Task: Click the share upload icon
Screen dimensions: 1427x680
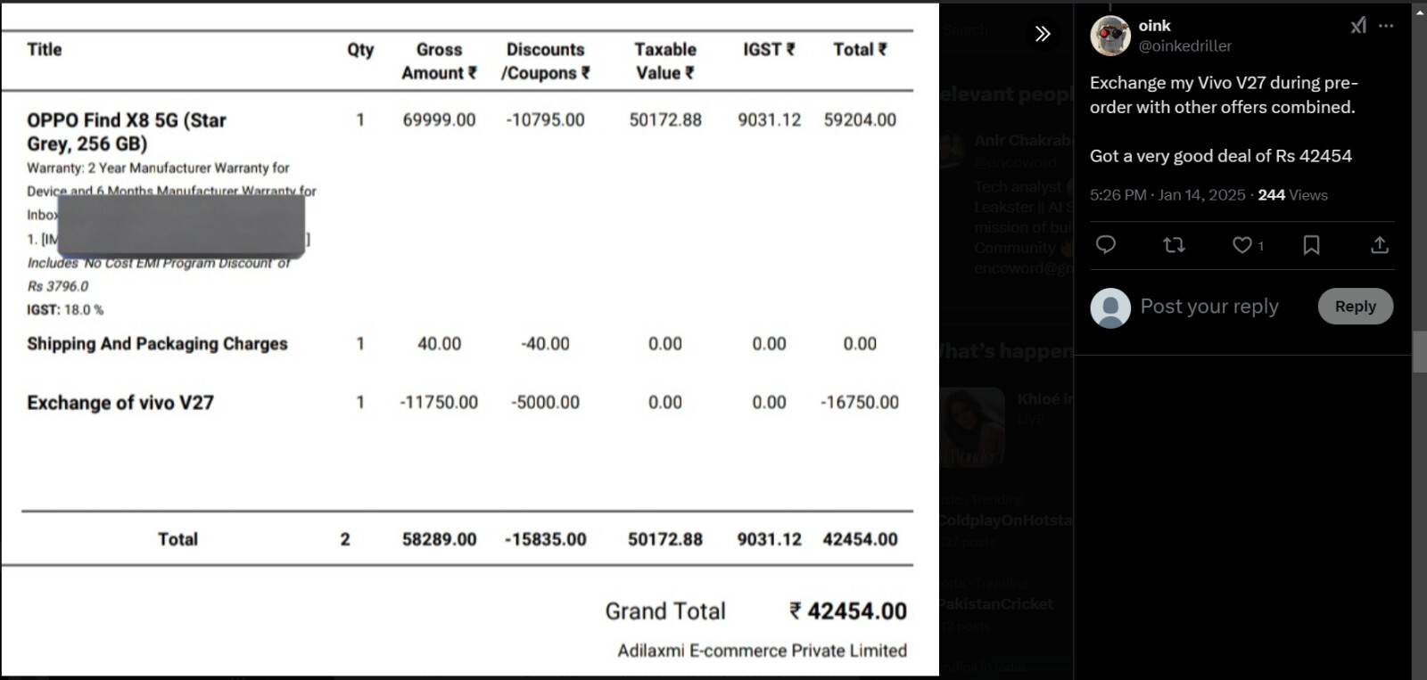Action: 1379,245
